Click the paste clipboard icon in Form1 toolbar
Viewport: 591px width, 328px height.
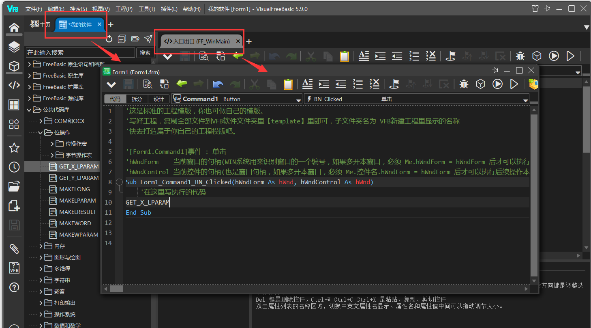(x=288, y=84)
